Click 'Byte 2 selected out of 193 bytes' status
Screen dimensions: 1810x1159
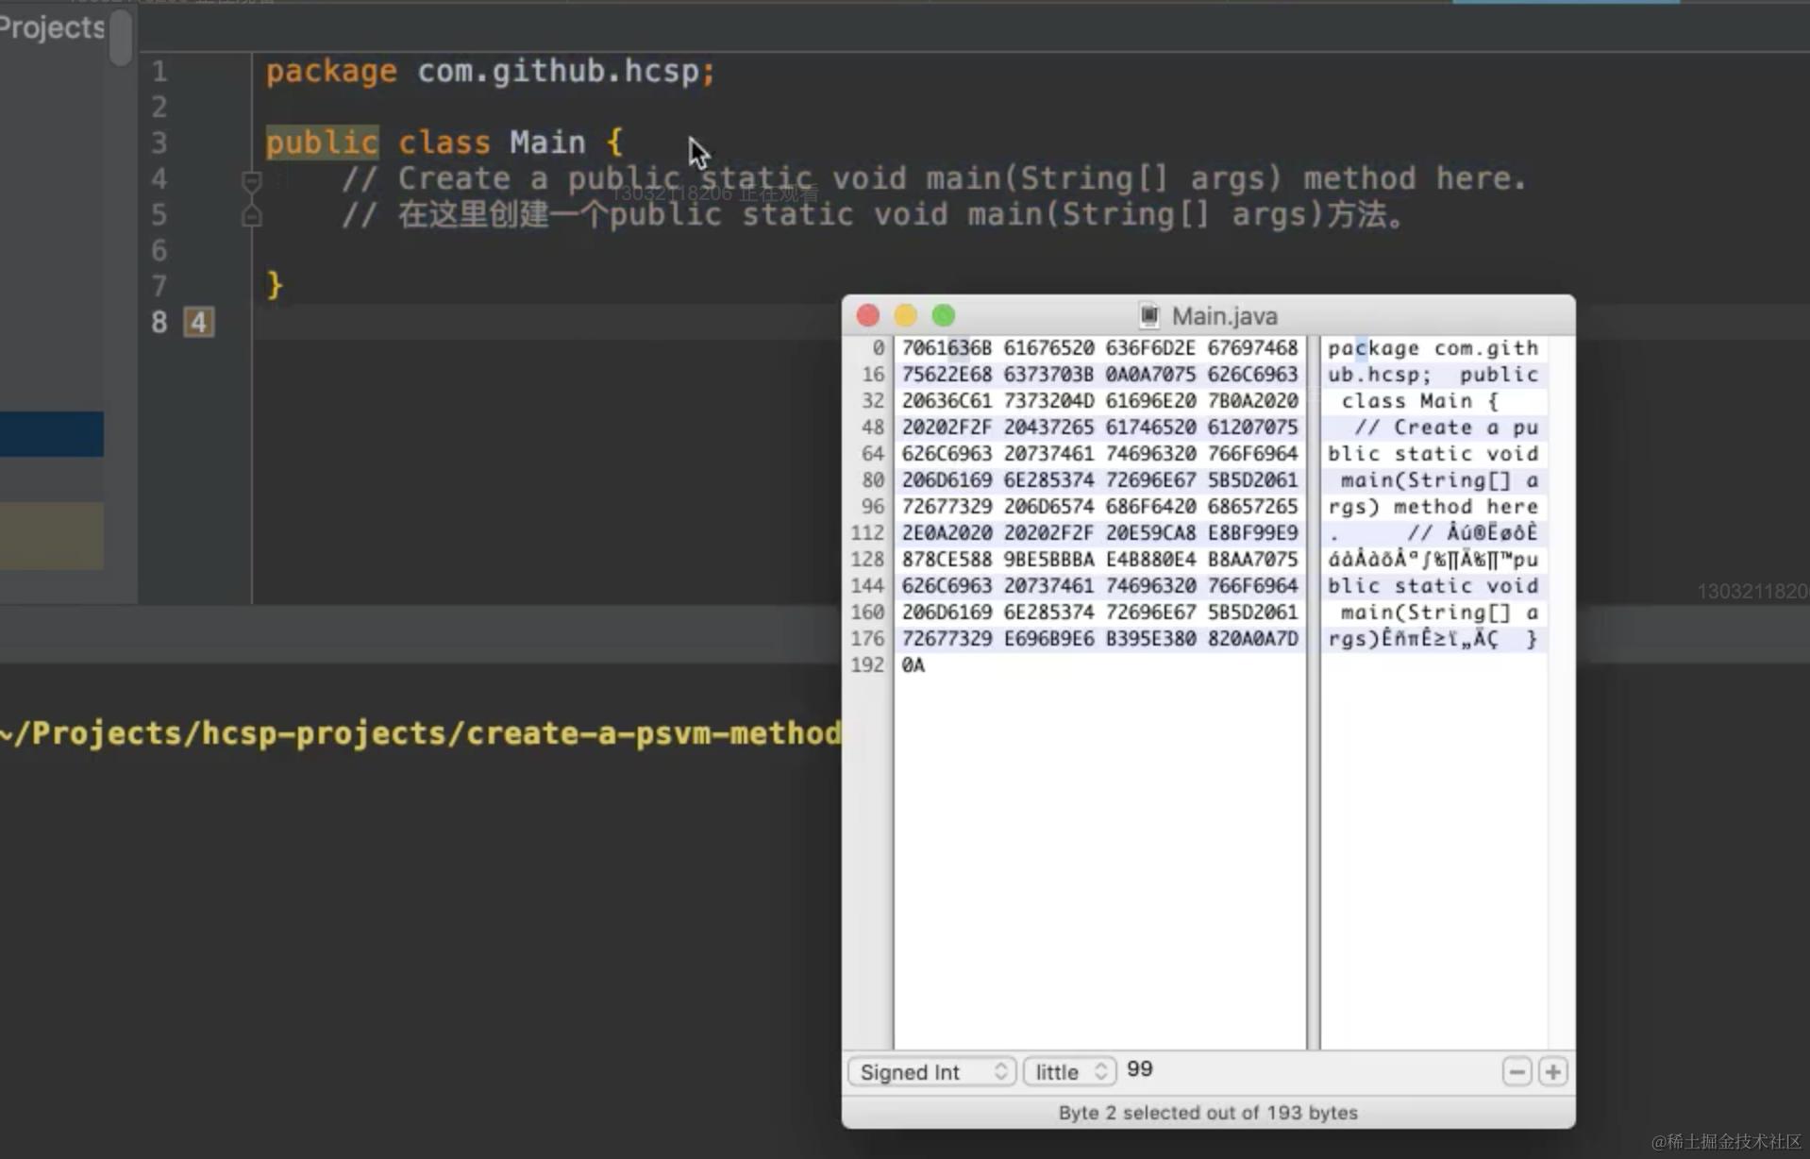tap(1208, 1113)
